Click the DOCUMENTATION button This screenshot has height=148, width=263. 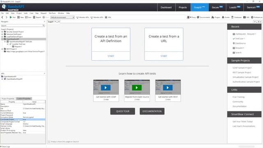coord(152,111)
